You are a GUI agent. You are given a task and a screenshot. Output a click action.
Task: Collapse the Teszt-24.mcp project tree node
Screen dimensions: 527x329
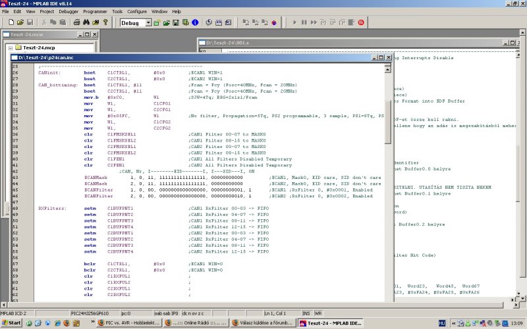[x=11, y=48]
